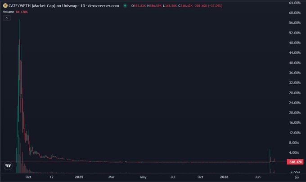Image resolution: width=306 pixels, height=182 pixels.
Task: Click the 8.00M price axis label
Action: click(294, 143)
